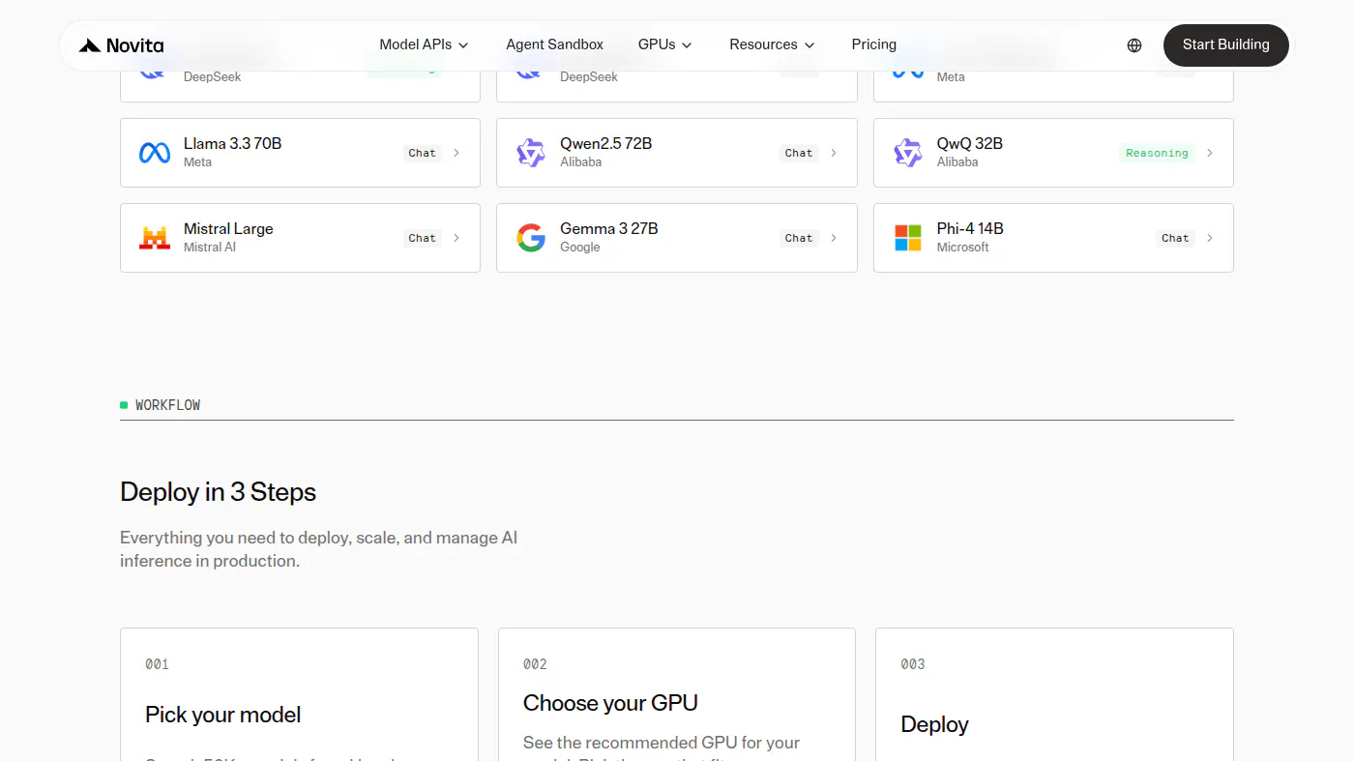Click the Google logo on Gemma 3 27B
1354x761 pixels.
click(531, 238)
